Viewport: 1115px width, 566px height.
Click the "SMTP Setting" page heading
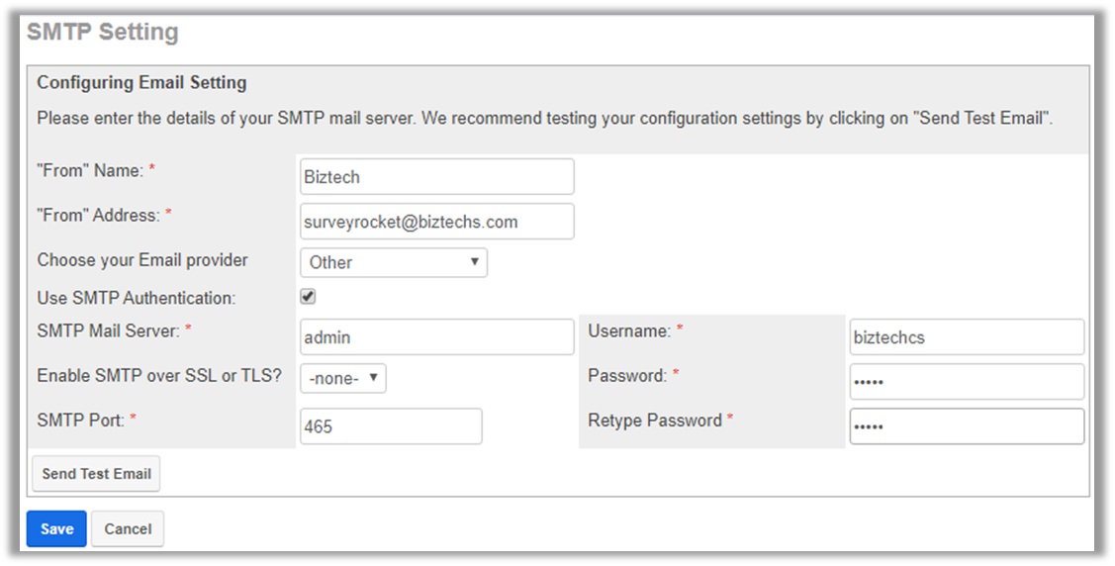pyautogui.click(x=103, y=32)
